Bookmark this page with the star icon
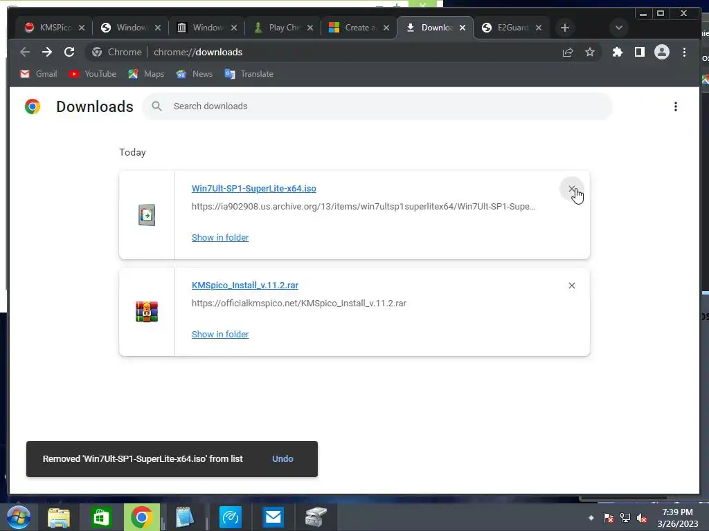This screenshot has width=709, height=531. click(x=590, y=53)
